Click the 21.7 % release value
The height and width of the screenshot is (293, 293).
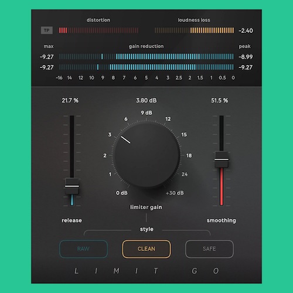(x=70, y=100)
